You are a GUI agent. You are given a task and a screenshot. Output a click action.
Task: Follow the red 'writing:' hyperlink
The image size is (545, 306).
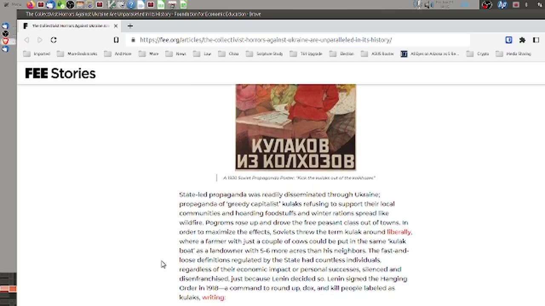pos(213,297)
